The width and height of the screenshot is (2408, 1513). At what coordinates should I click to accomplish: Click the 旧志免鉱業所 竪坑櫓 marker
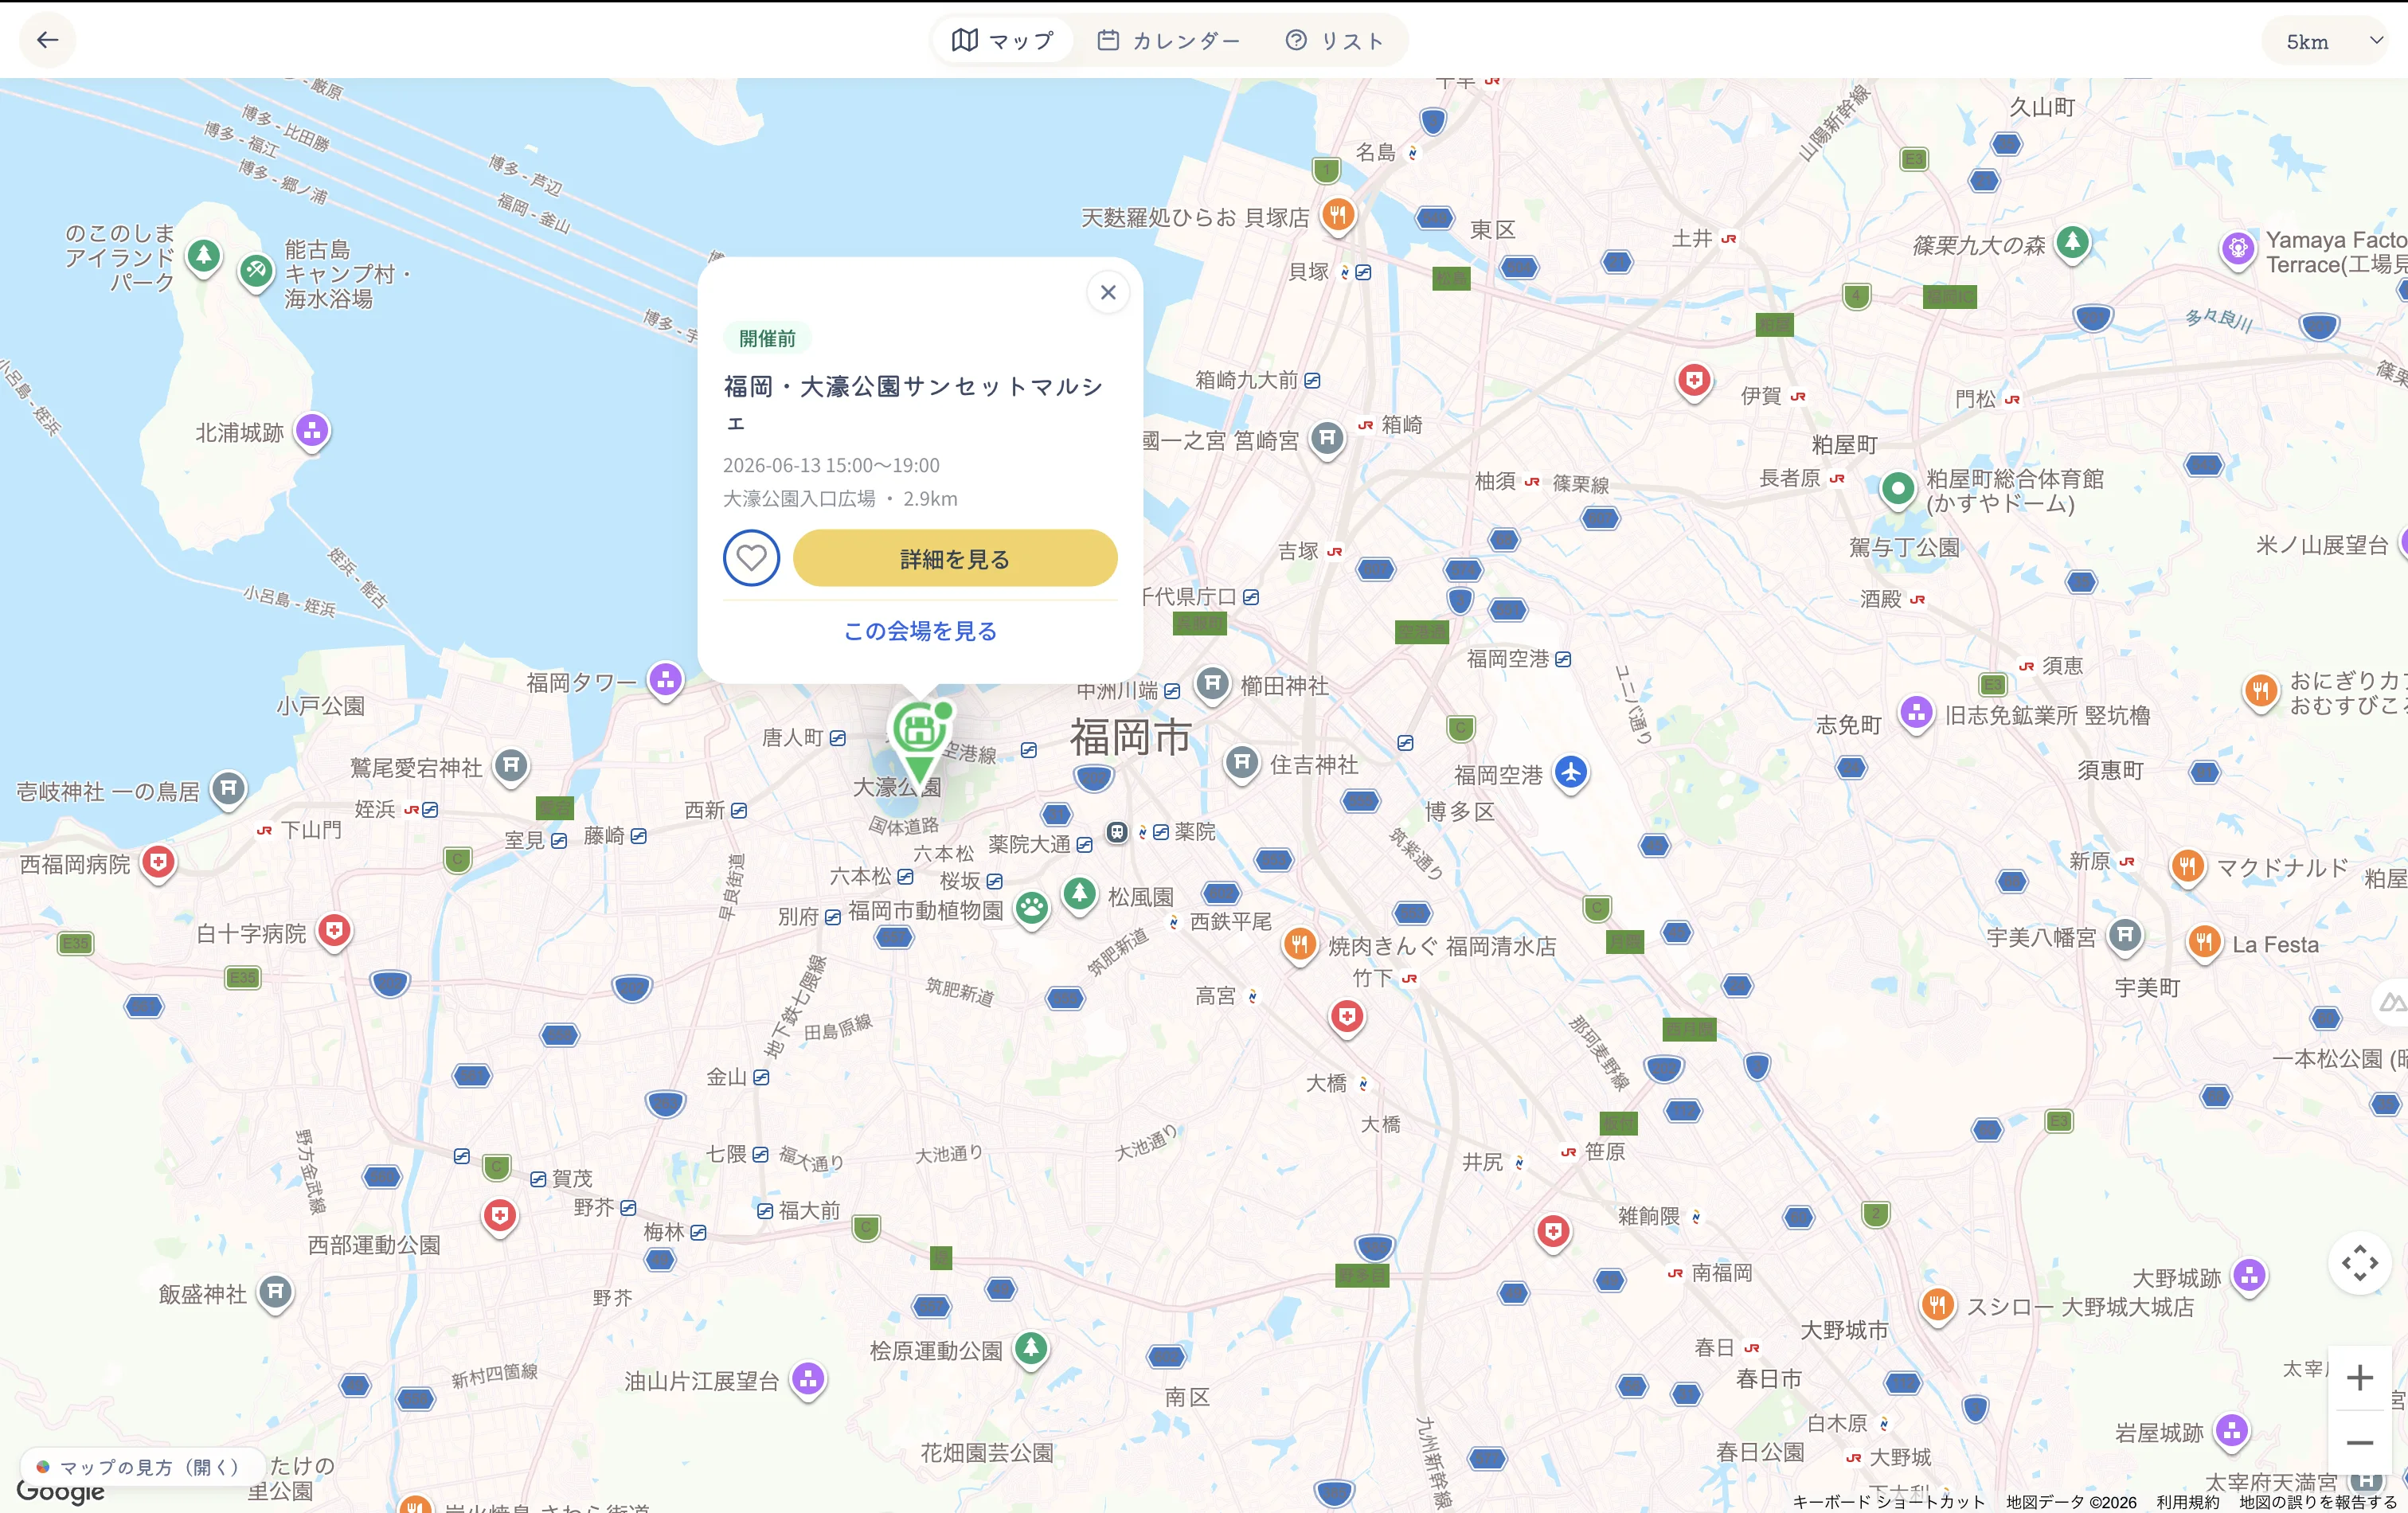[1916, 714]
